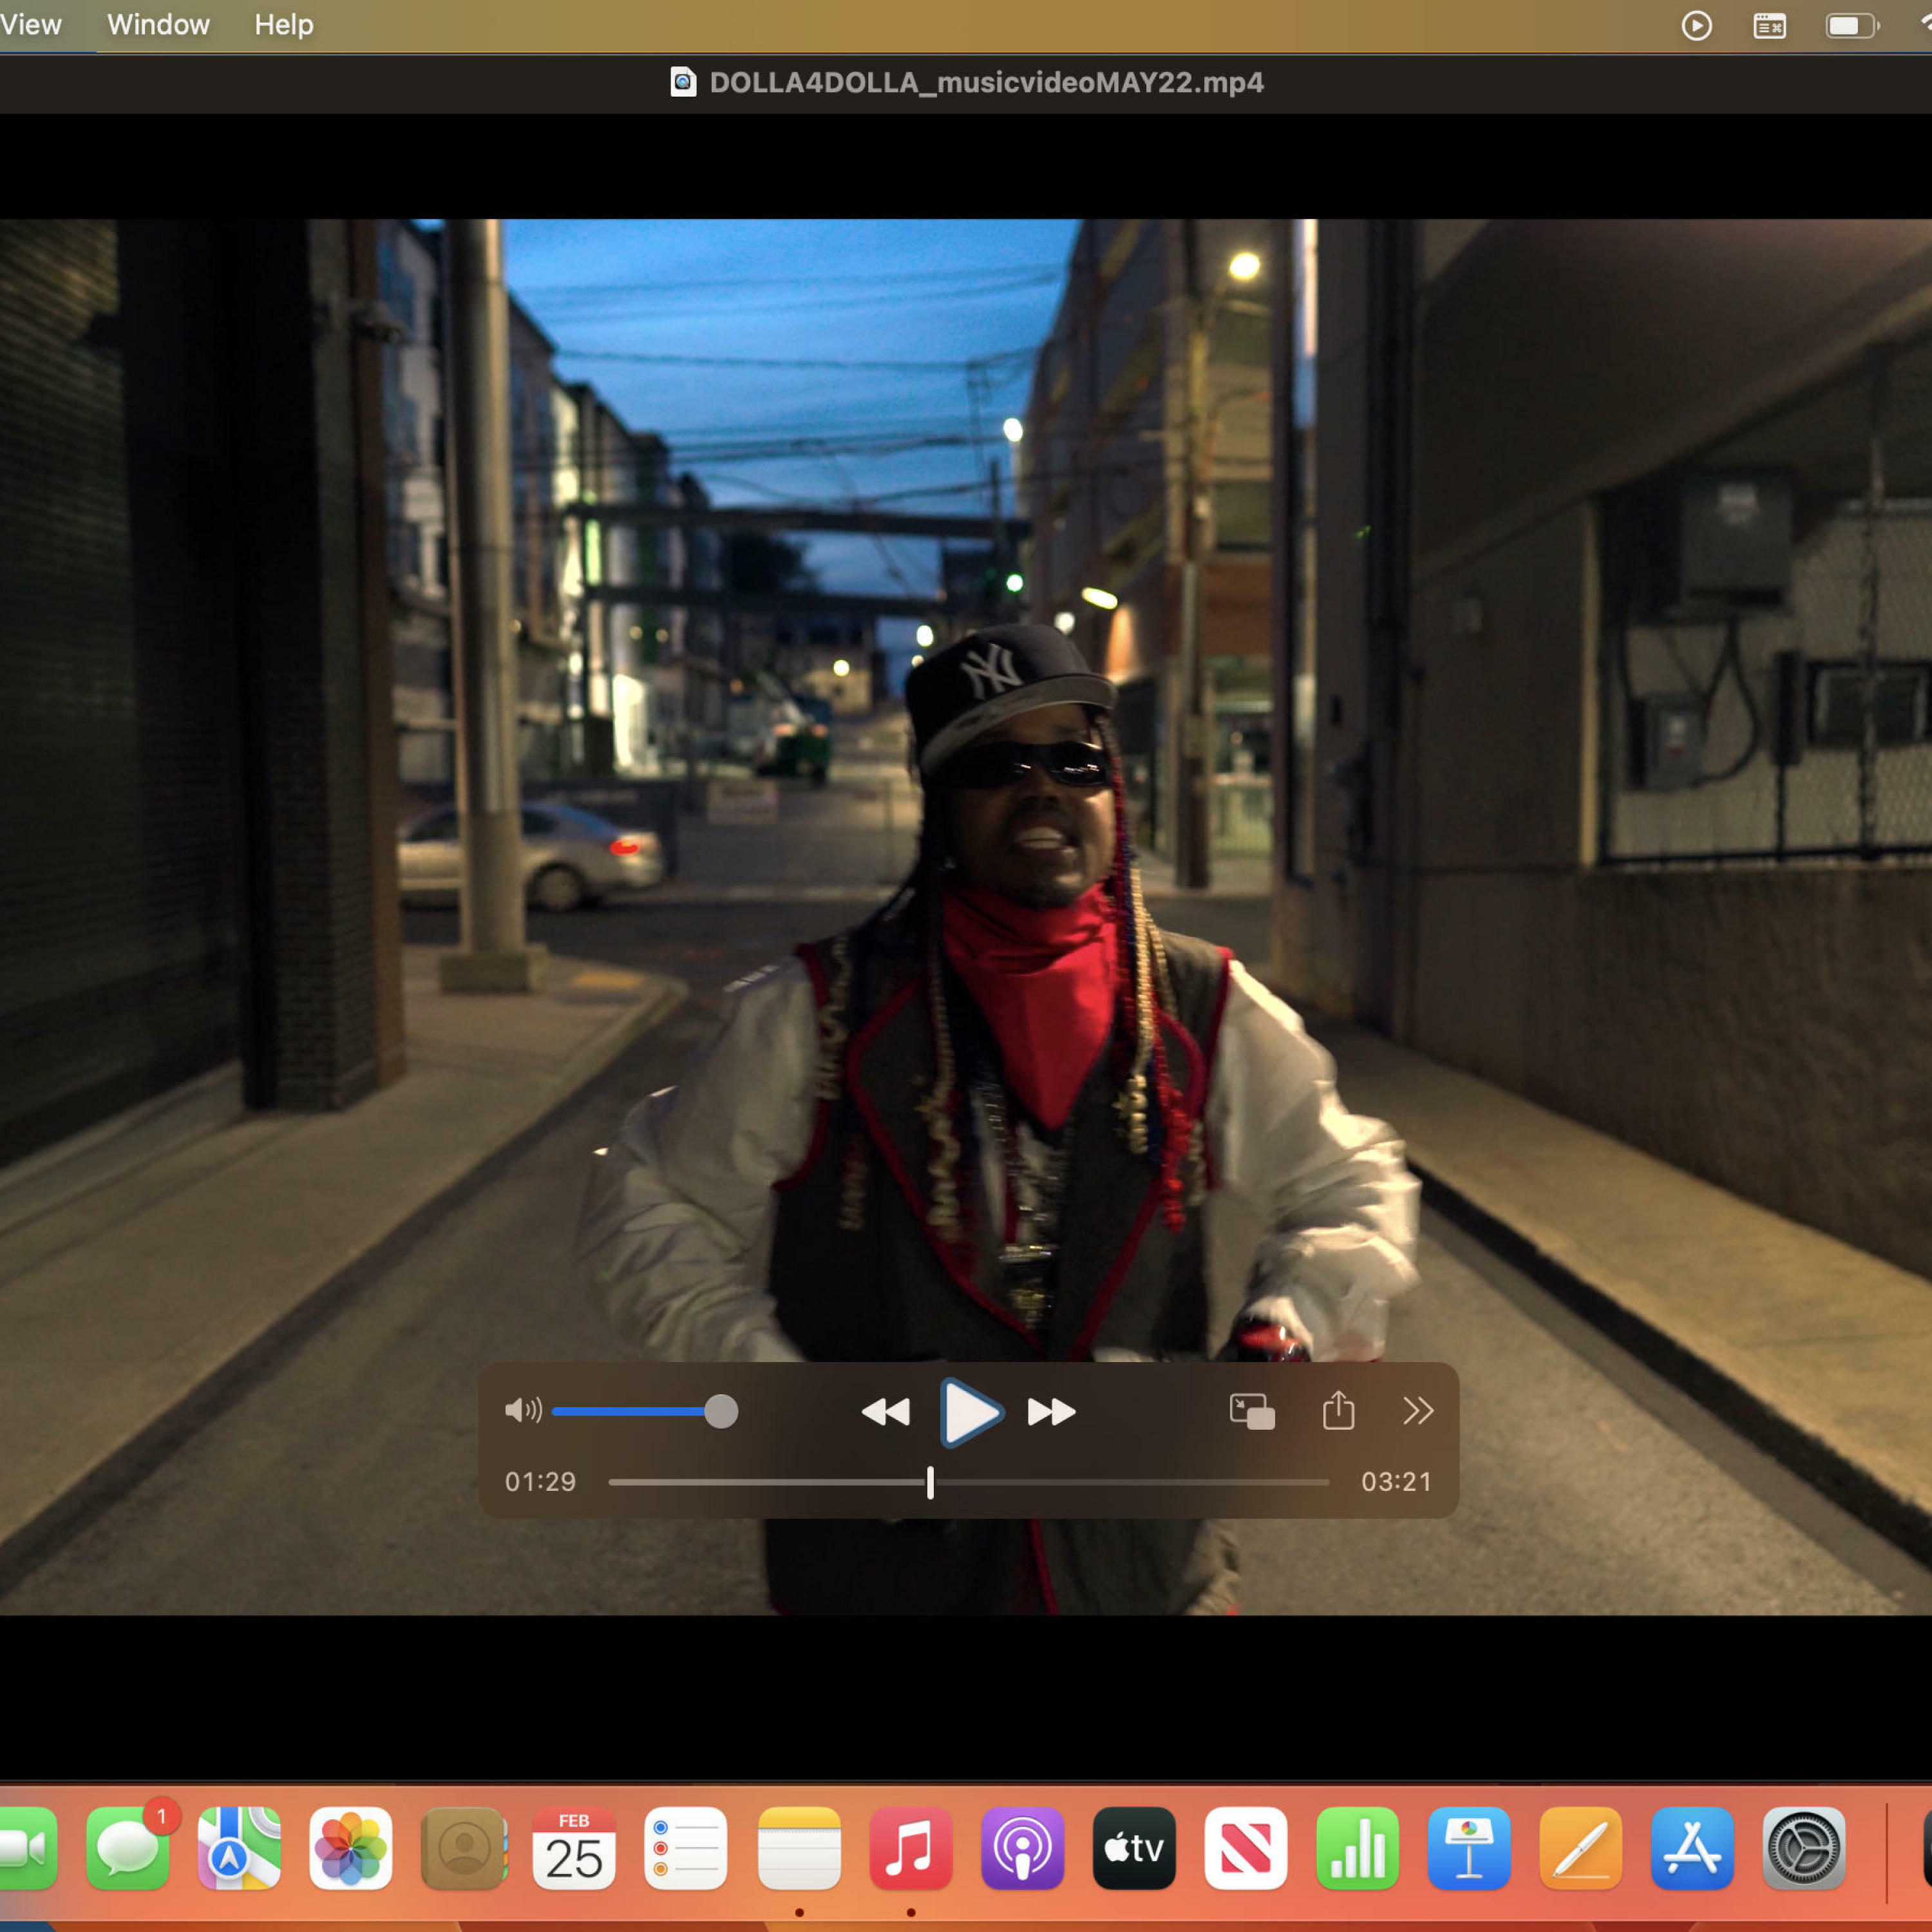Open the Help menu
1932x1932 pixels.
(283, 24)
